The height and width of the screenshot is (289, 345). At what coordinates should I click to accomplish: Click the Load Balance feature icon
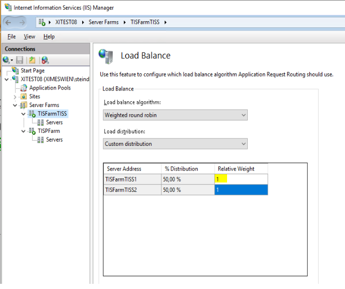coord(106,56)
